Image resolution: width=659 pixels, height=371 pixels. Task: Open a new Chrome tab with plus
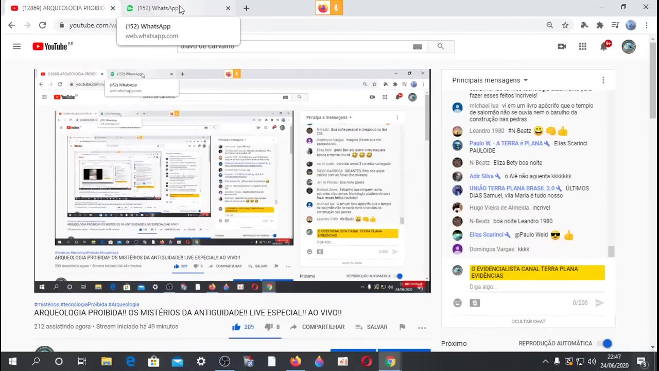coord(246,8)
